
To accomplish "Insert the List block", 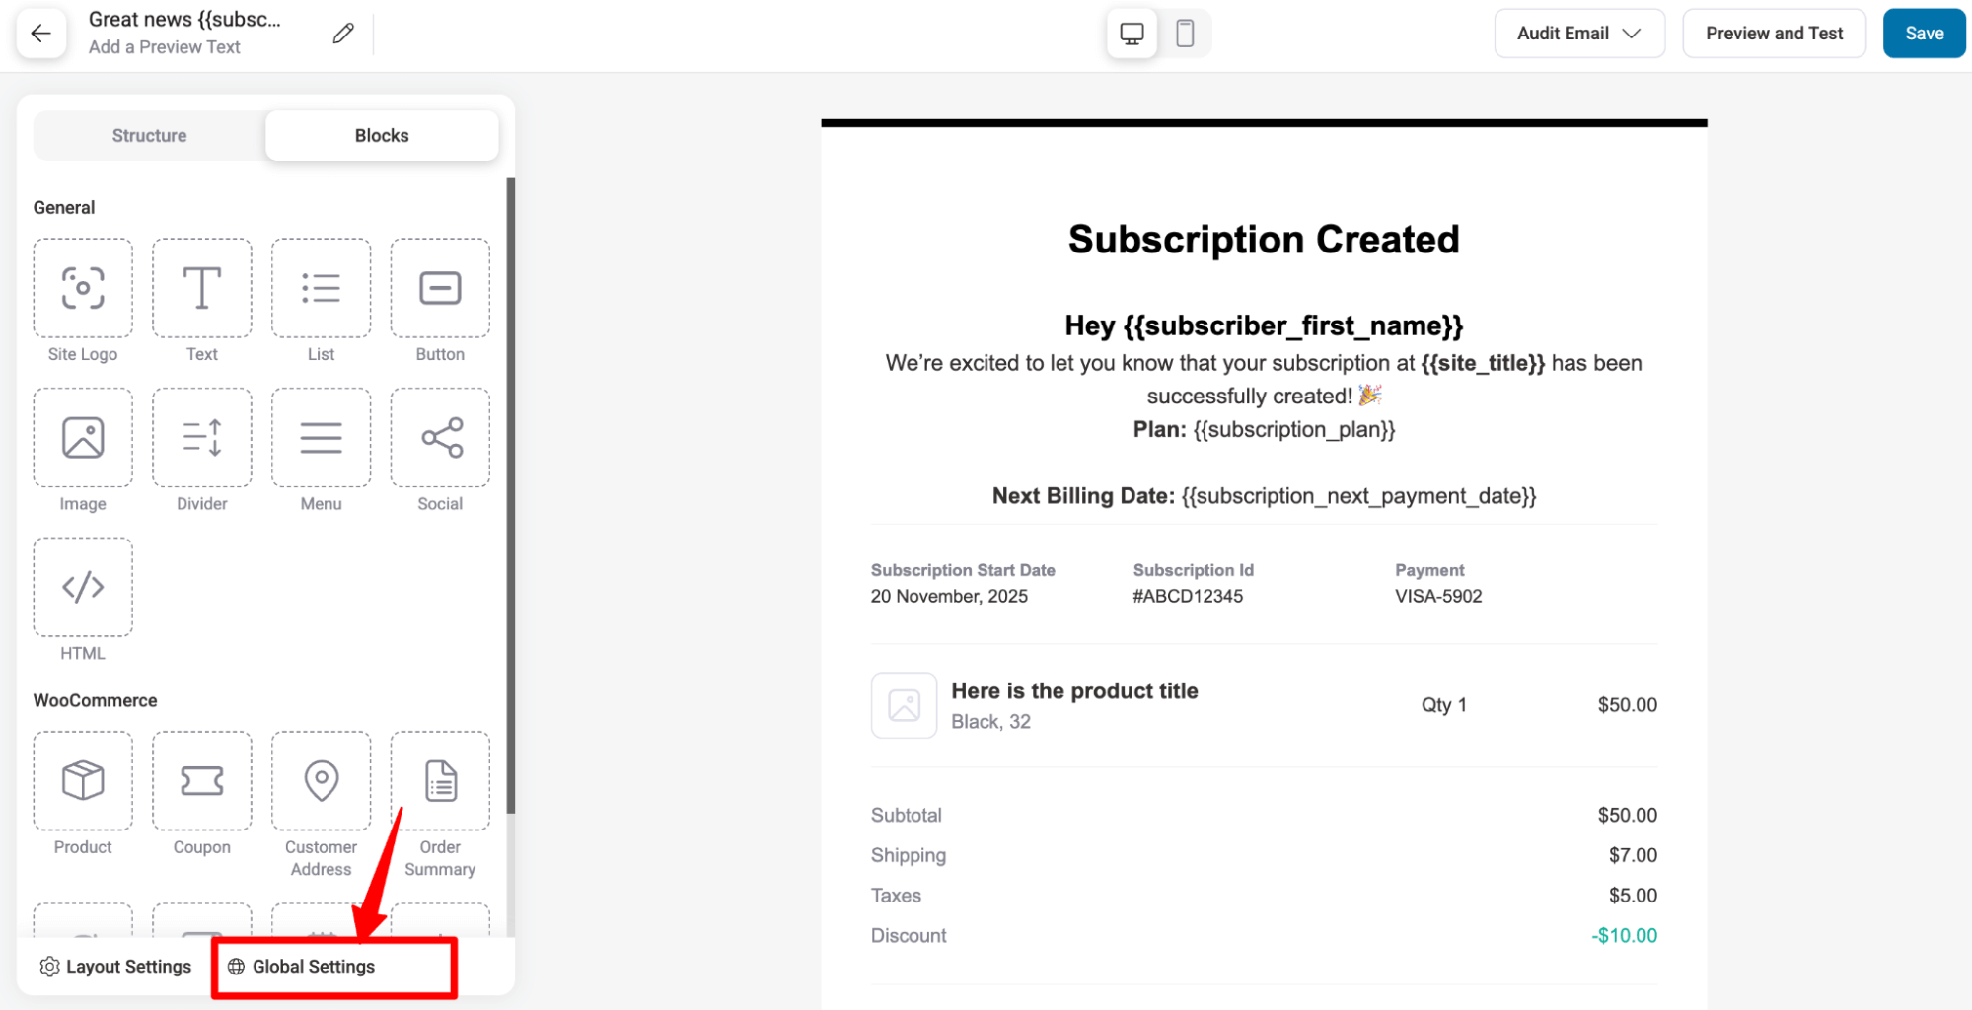I will pyautogui.click(x=321, y=289).
